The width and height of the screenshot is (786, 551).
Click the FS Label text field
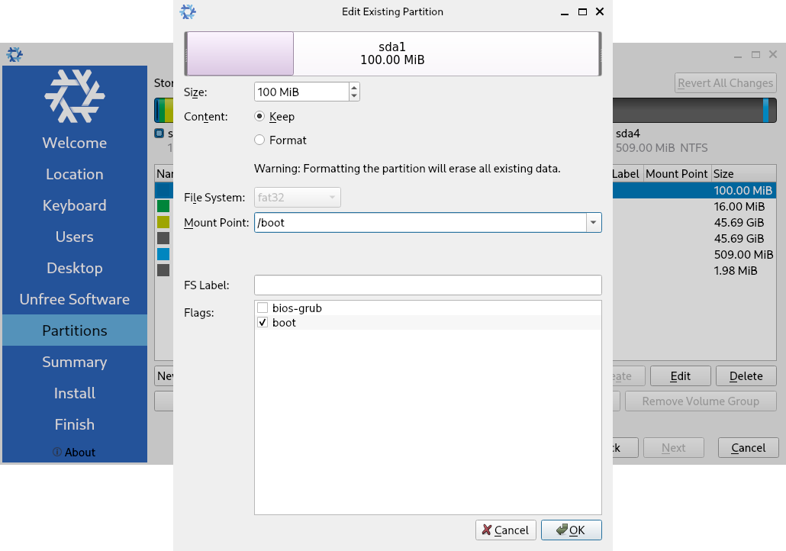pyautogui.click(x=427, y=285)
